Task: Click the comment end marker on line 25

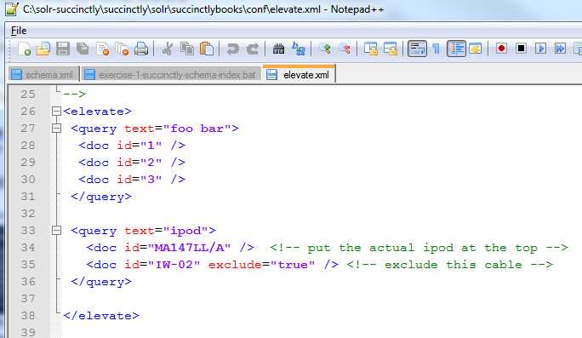Action: [75, 94]
